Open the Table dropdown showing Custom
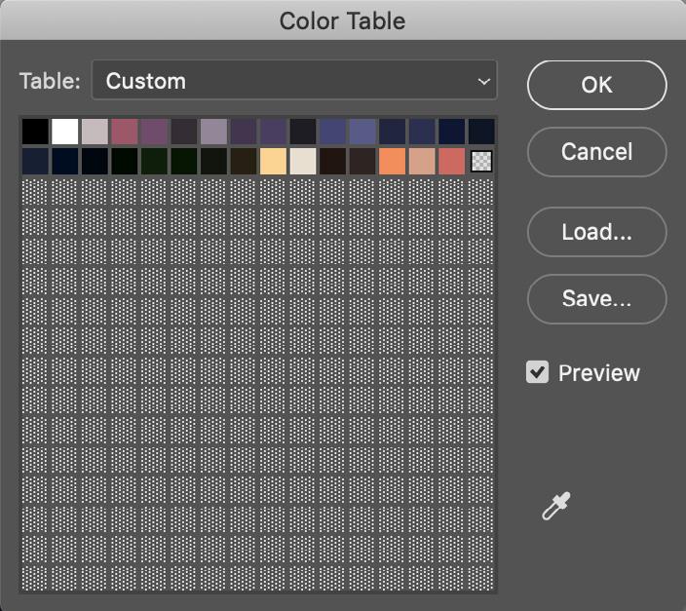 294,81
